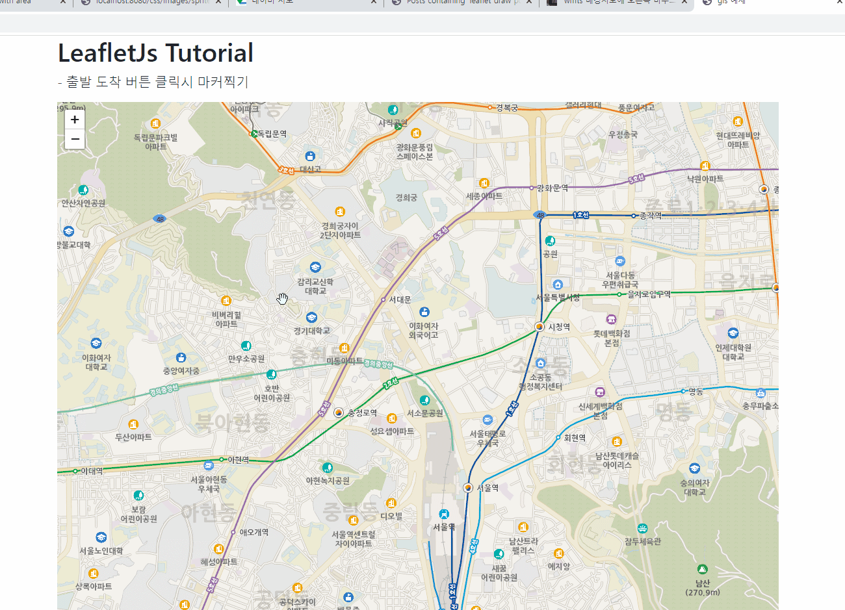
Task: Zoom in with the map plus button
Action: (75, 120)
